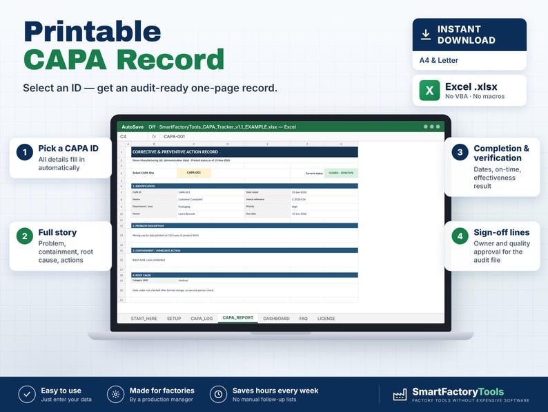This screenshot has width=548, height=412.
Task: Click the Full story card heading
Action: coord(58,232)
